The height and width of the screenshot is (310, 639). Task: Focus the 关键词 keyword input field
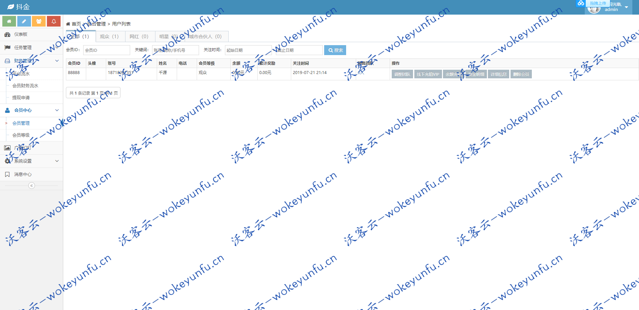(x=175, y=50)
